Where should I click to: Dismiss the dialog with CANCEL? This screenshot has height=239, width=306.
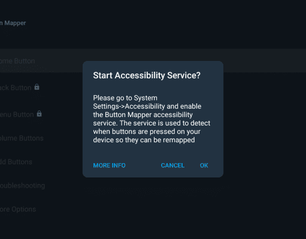click(172, 166)
